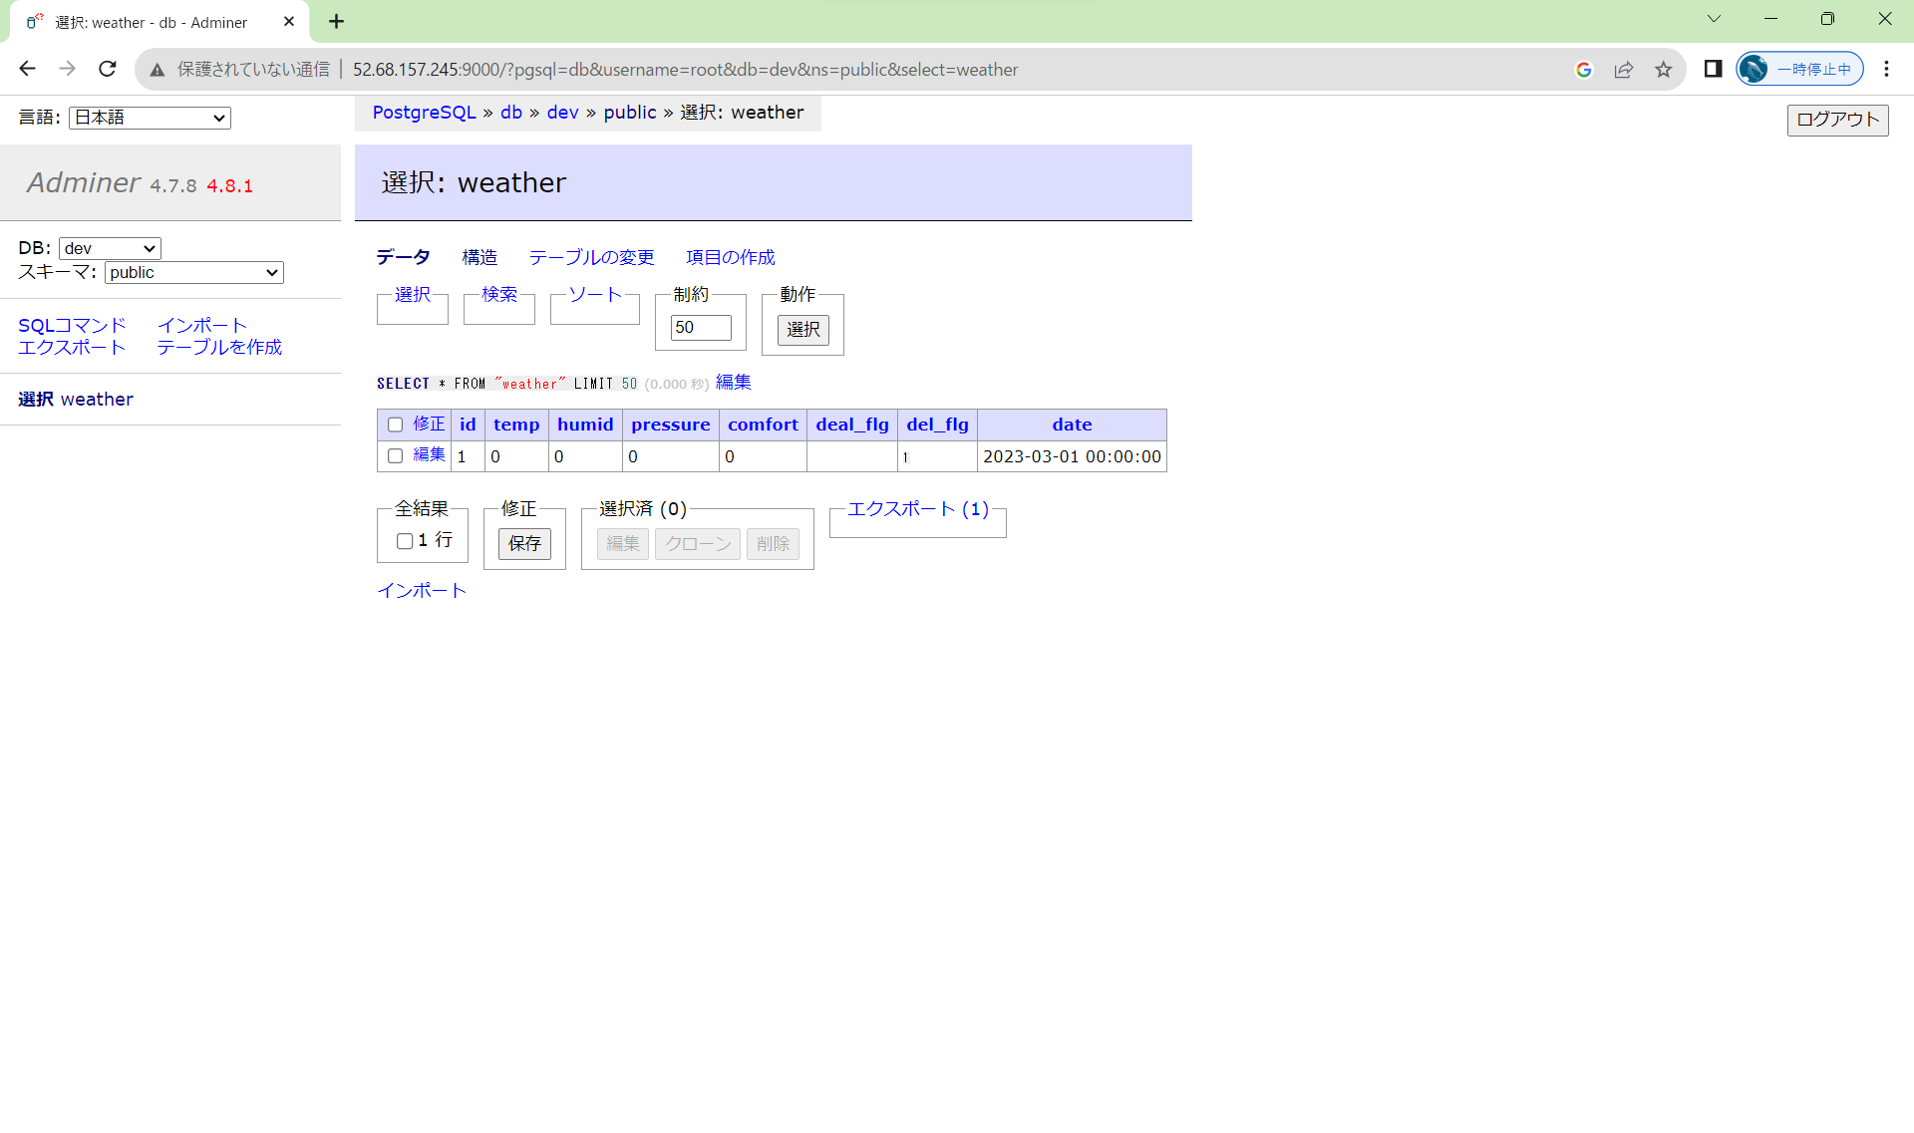
Task: Click the ログアウト button
Action: click(1836, 120)
